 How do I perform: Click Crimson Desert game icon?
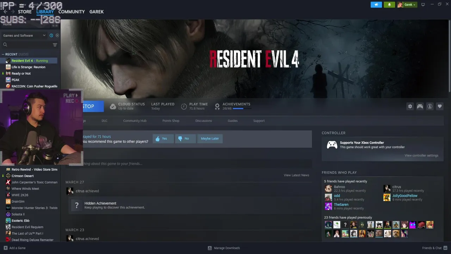(x=8, y=176)
